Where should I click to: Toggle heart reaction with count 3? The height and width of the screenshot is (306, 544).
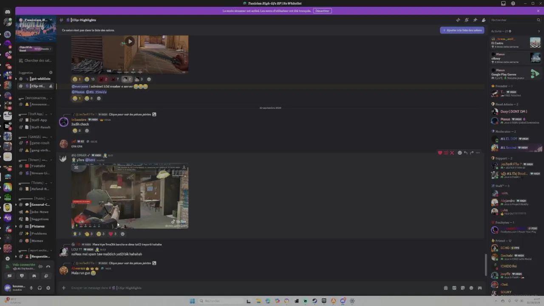click(113, 234)
